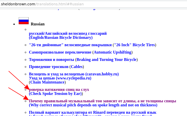Open the Why correct musical pitch link
187x116 pixels.
click(x=93, y=105)
